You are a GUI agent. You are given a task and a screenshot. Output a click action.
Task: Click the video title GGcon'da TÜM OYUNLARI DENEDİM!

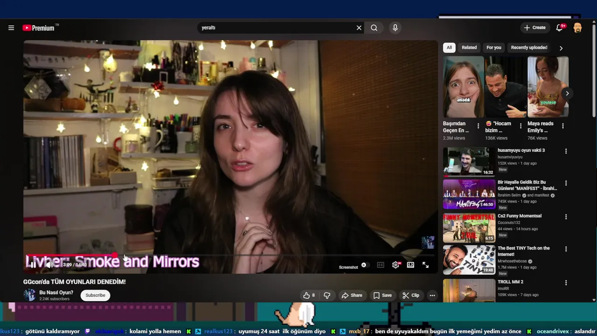click(x=75, y=282)
